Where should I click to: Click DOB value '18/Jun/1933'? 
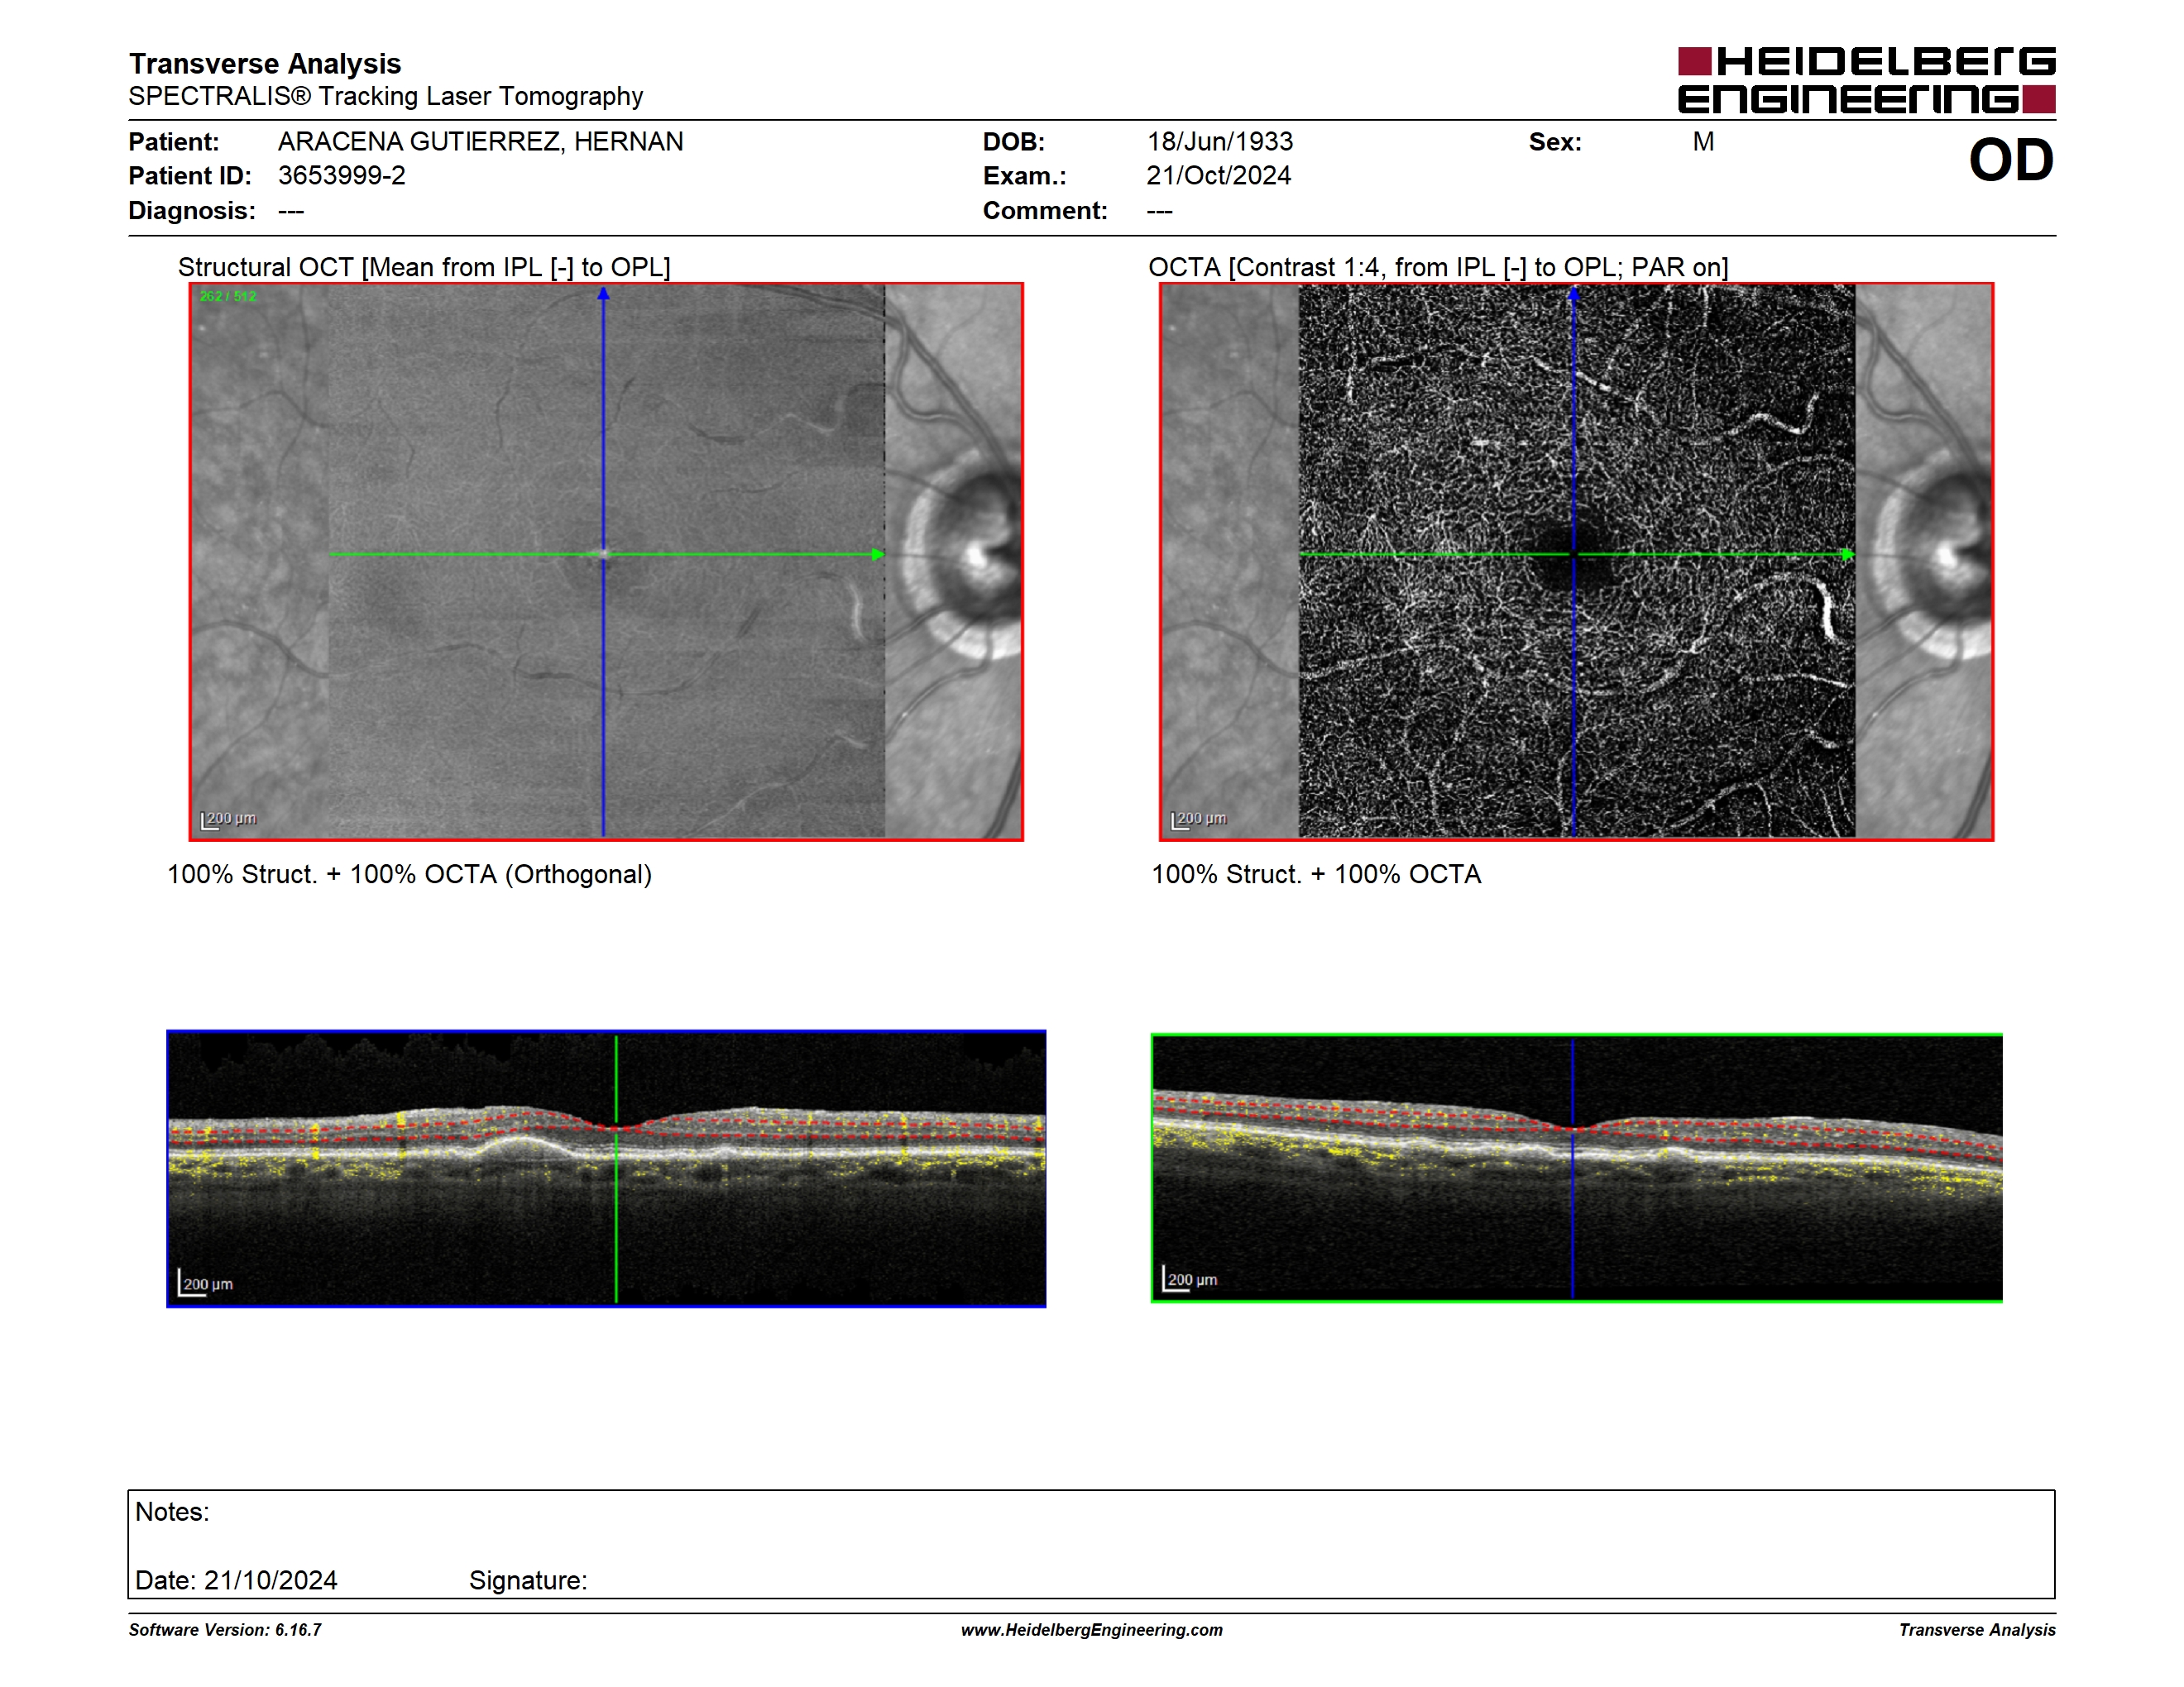(x=1220, y=142)
